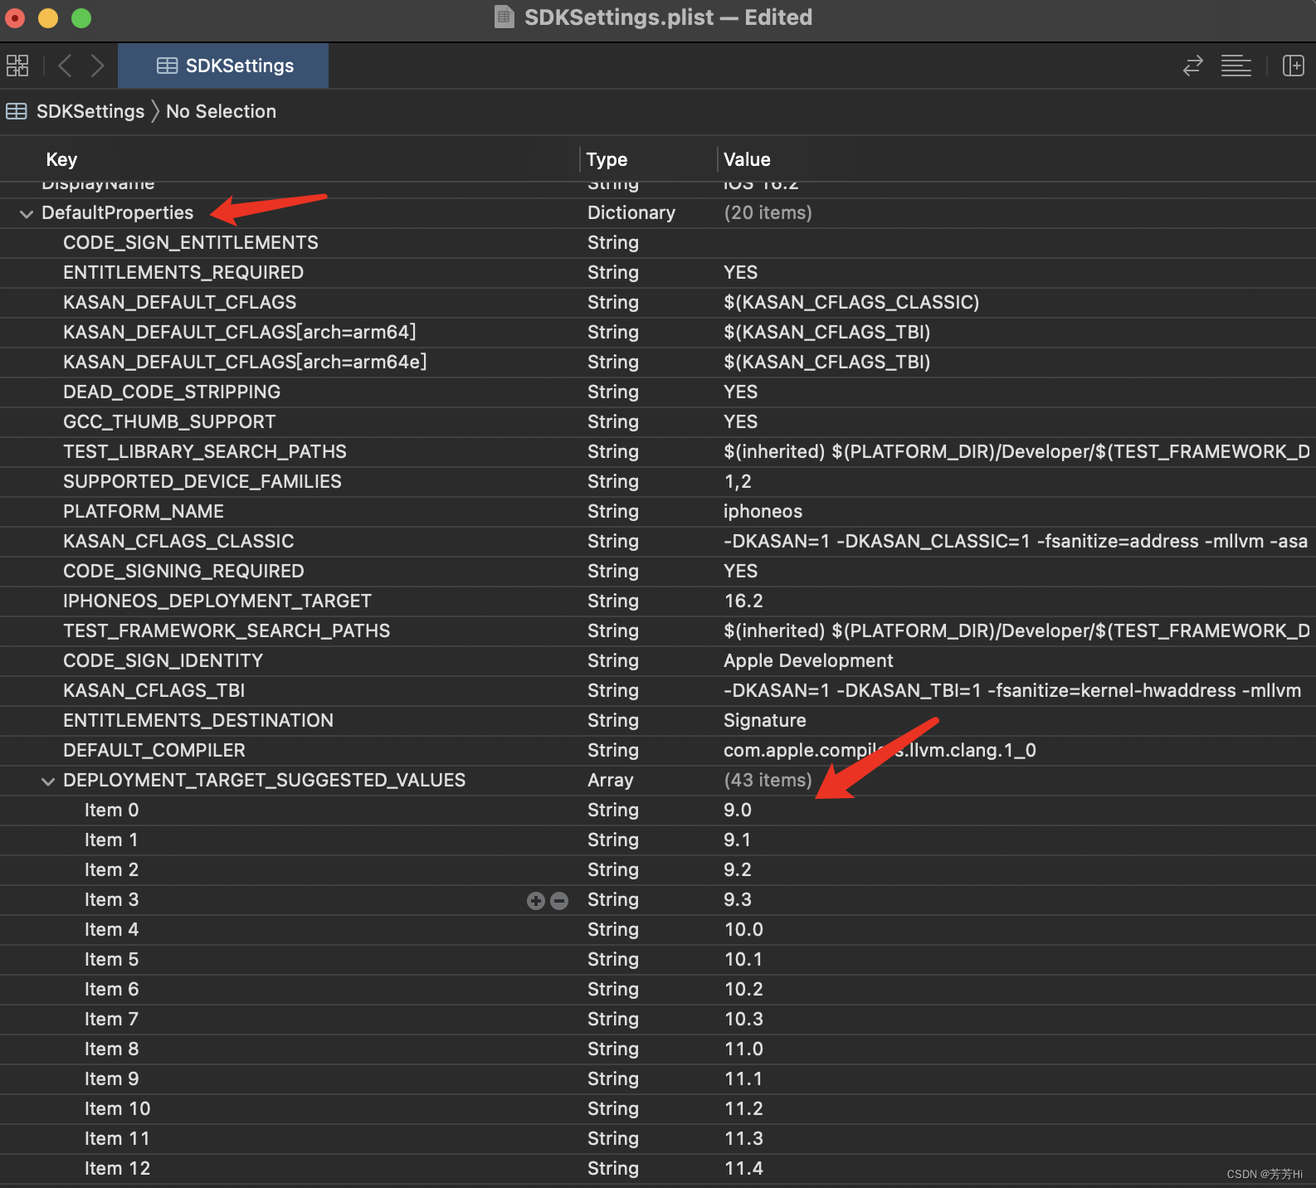Screen dimensions: 1316x1188
Task: Go back with the left chevron
Action: 65,66
